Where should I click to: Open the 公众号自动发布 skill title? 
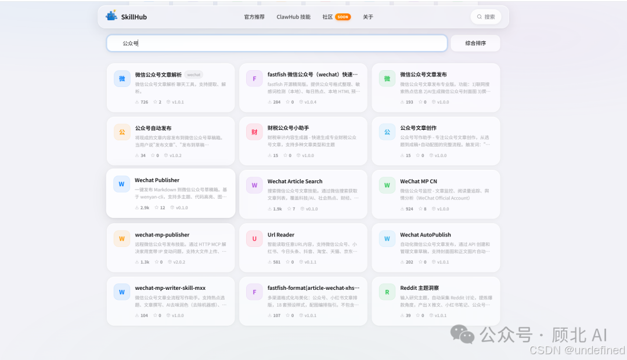[153, 128]
